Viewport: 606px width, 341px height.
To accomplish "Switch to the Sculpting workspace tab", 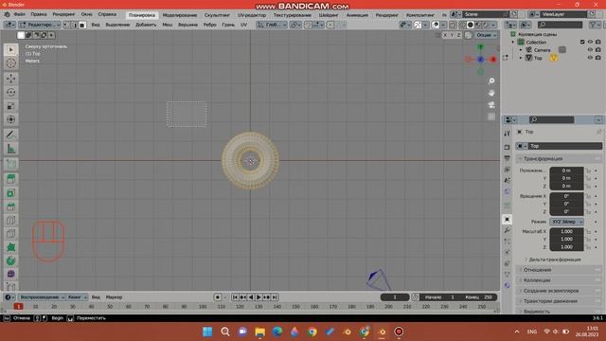I will [217, 15].
